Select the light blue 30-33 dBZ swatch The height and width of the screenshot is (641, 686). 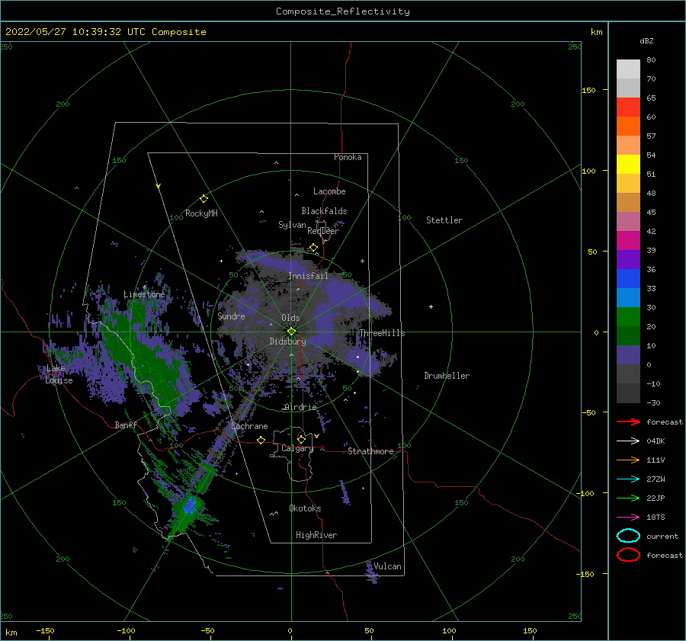[x=628, y=298]
